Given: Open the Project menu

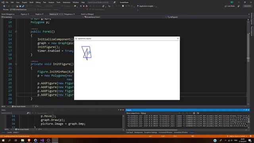Looking at the screenshot, I should point(25,2).
